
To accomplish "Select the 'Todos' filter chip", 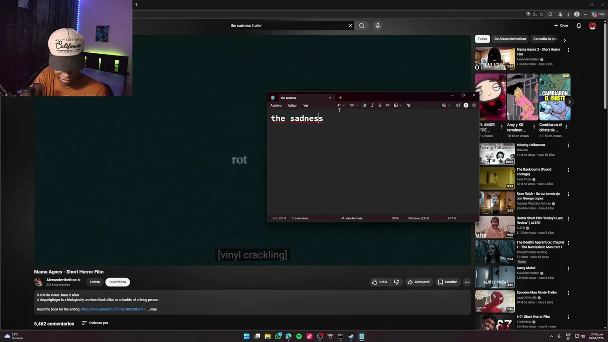I will tap(482, 39).
